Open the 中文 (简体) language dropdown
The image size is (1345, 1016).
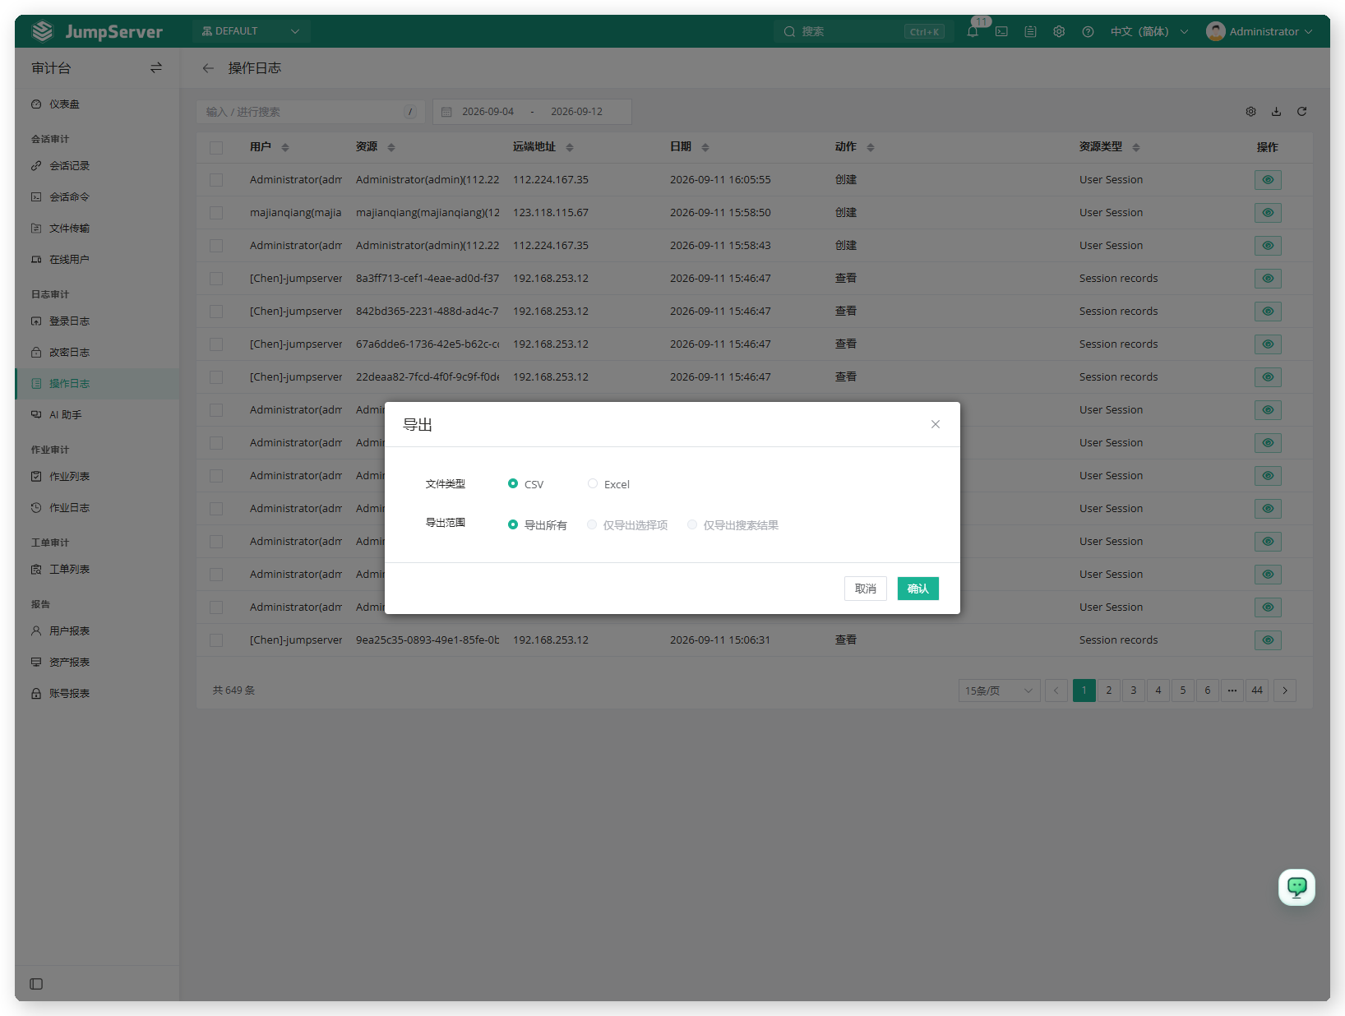(x=1149, y=31)
